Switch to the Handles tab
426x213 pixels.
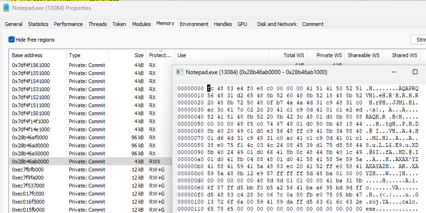[223, 24]
